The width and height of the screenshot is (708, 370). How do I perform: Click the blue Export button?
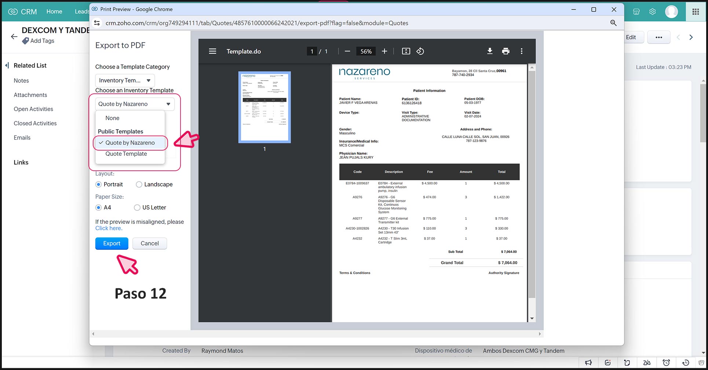click(112, 244)
